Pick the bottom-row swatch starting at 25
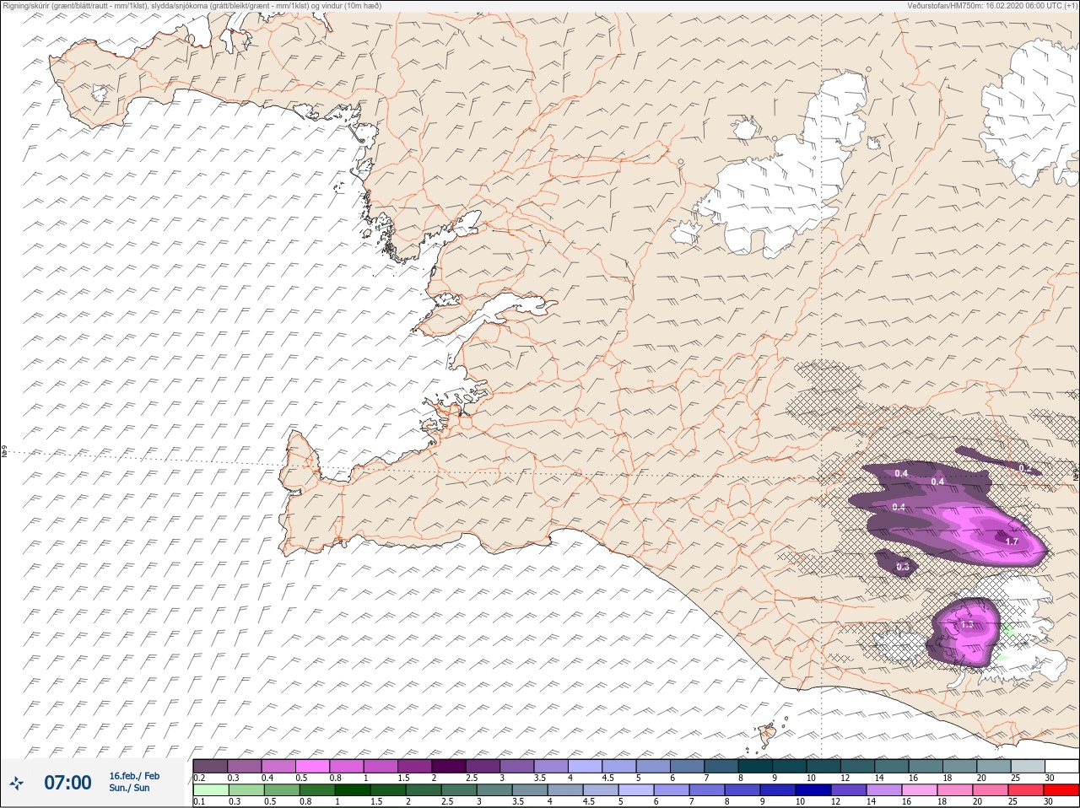 tap(1028, 790)
